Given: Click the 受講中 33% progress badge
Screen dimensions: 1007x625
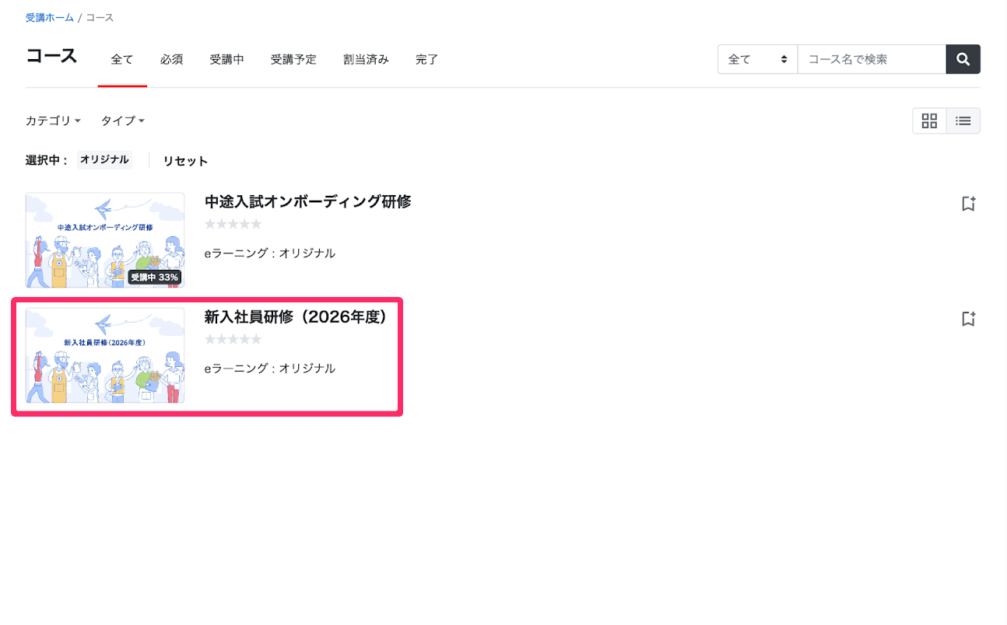Looking at the screenshot, I should pyautogui.click(x=154, y=277).
